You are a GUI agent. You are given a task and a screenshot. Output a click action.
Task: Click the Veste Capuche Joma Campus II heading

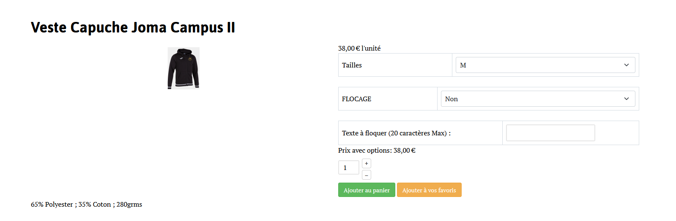(x=133, y=27)
